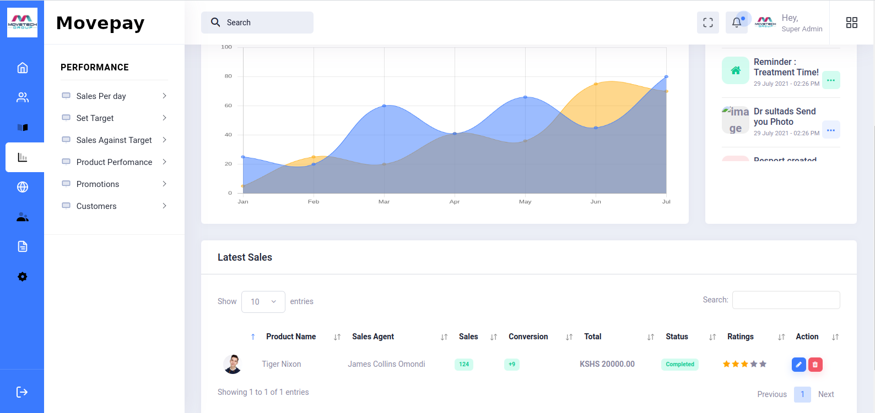Expand the Customers chevron
Image resolution: width=875 pixels, height=413 pixels.
pos(164,206)
